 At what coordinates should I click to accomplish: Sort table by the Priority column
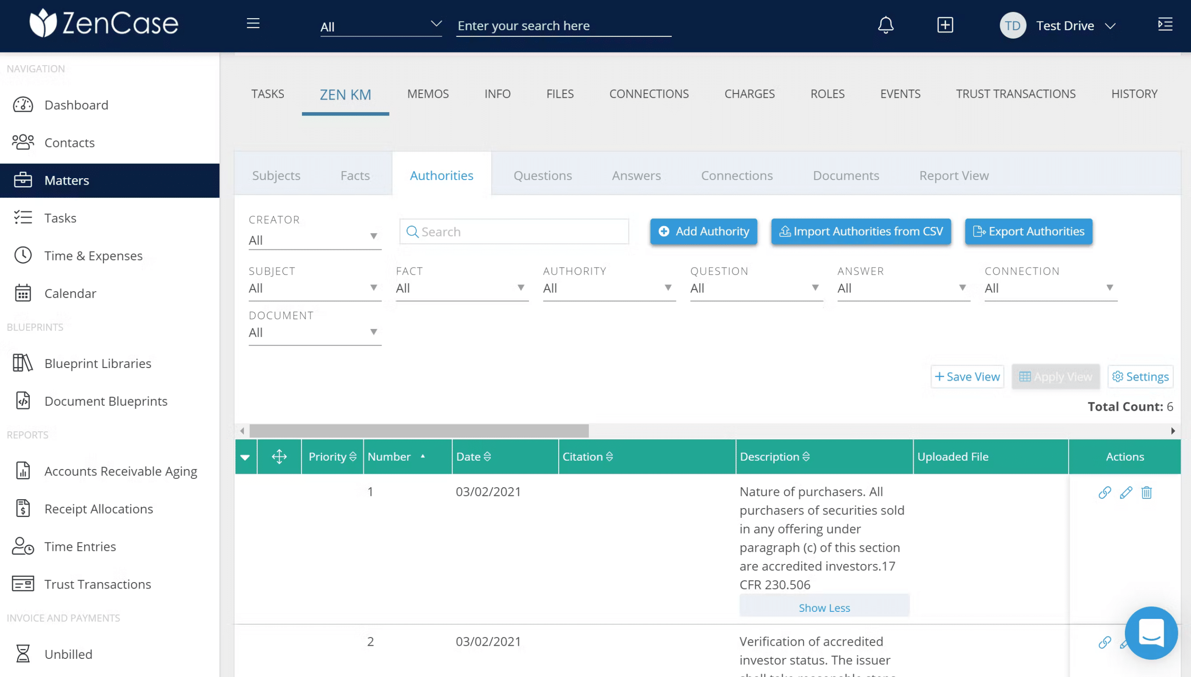click(x=332, y=456)
